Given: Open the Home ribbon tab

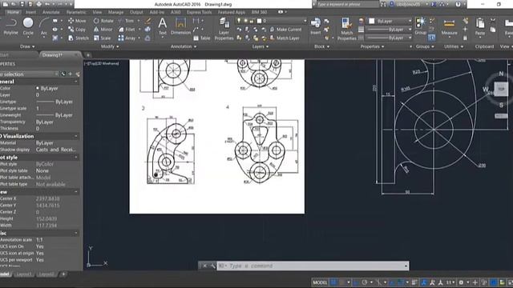Looking at the screenshot, I should (13, 12).
